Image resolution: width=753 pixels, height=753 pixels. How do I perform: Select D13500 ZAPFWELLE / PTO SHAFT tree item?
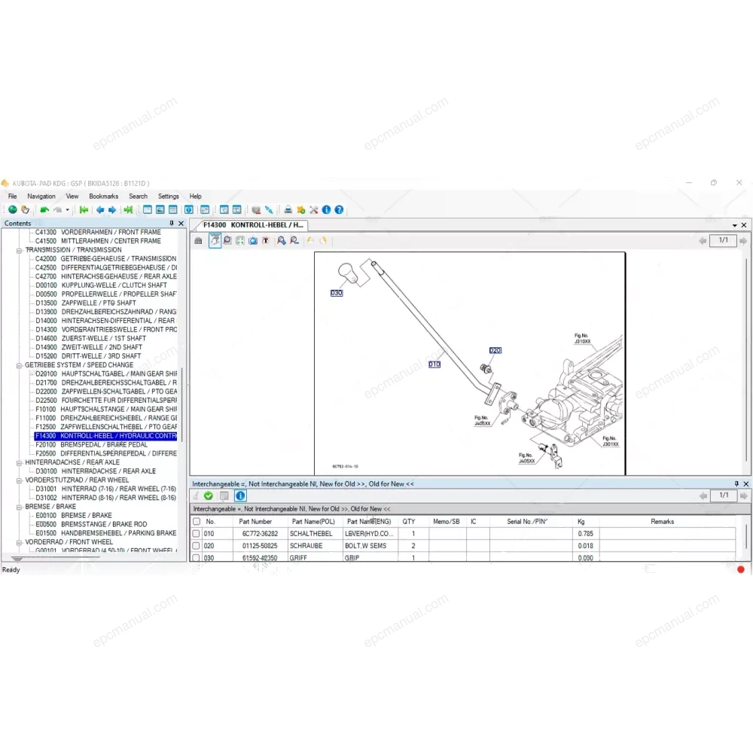tap(86, 303)
